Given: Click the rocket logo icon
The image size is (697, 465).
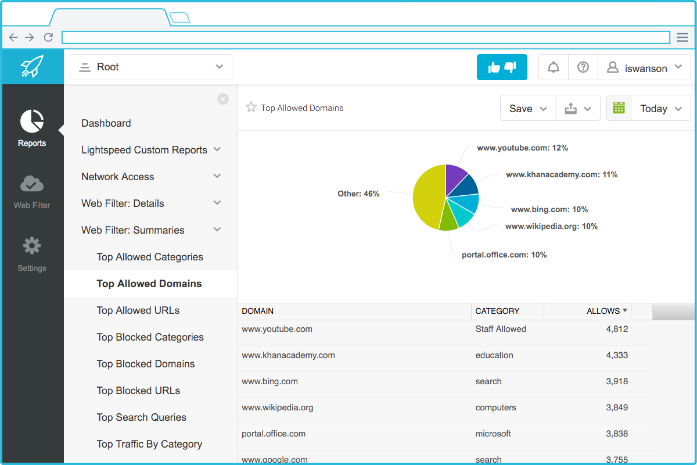Looking at the screenshot, I should (32, 67).
